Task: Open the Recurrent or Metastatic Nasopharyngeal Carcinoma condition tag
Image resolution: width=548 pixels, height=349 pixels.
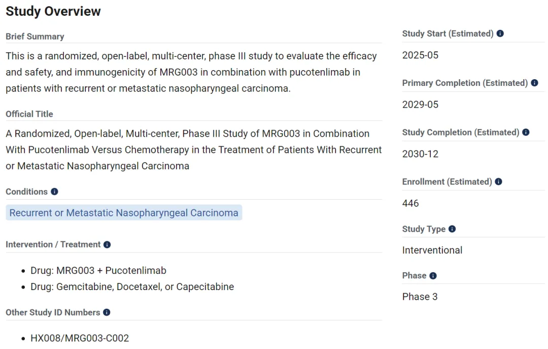Action: coord(124,213)
